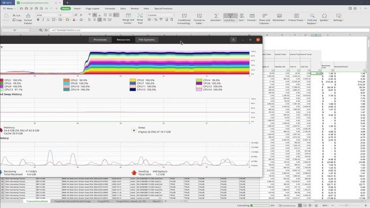Click the CPU8 purple color swatch
The width and height of the screenshot is (370, 208).
(x=199, y=83)
